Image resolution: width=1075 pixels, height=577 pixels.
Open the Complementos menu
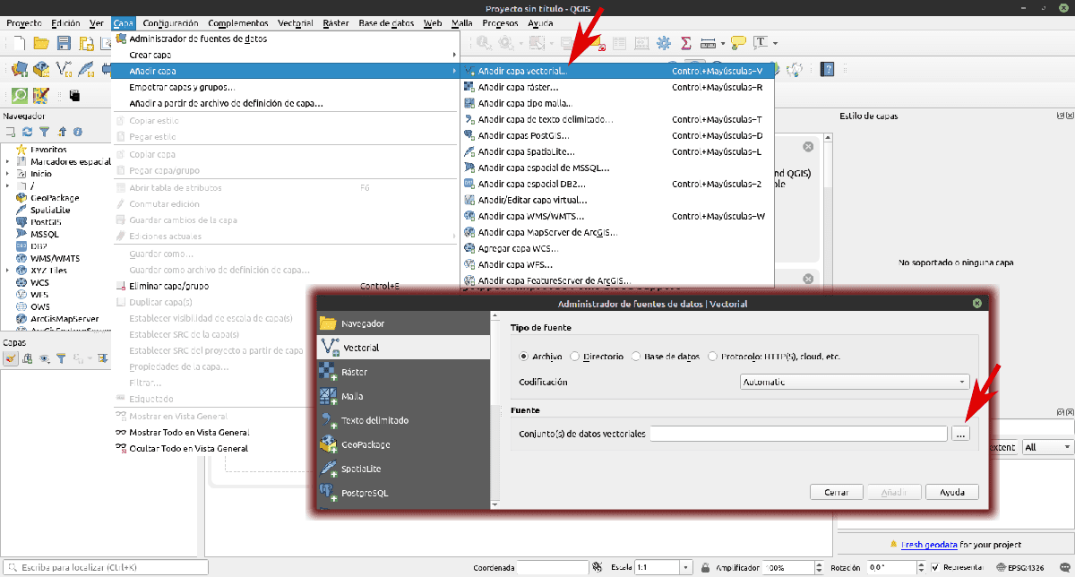click(x=237, y=22)
